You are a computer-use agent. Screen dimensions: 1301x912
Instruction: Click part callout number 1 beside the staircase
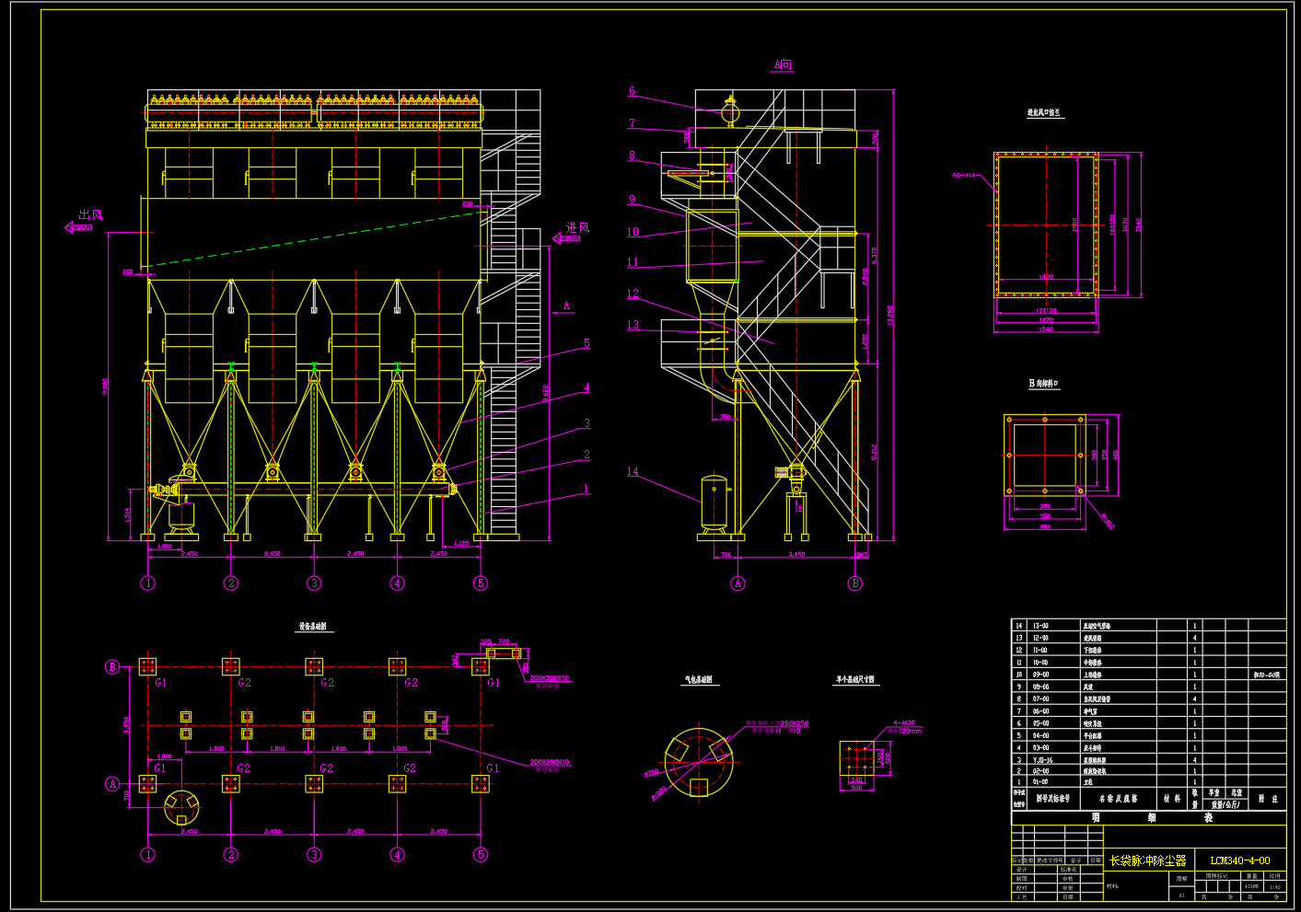[x=586, y=489]
